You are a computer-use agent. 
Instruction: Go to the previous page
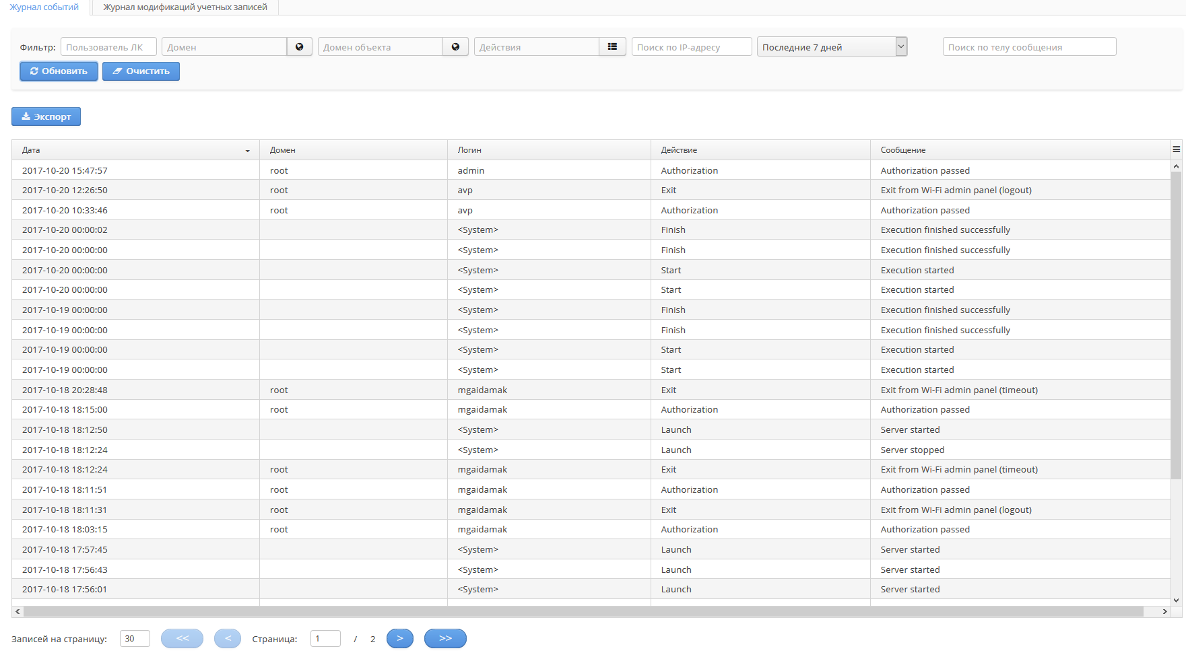tap(228, 638)
